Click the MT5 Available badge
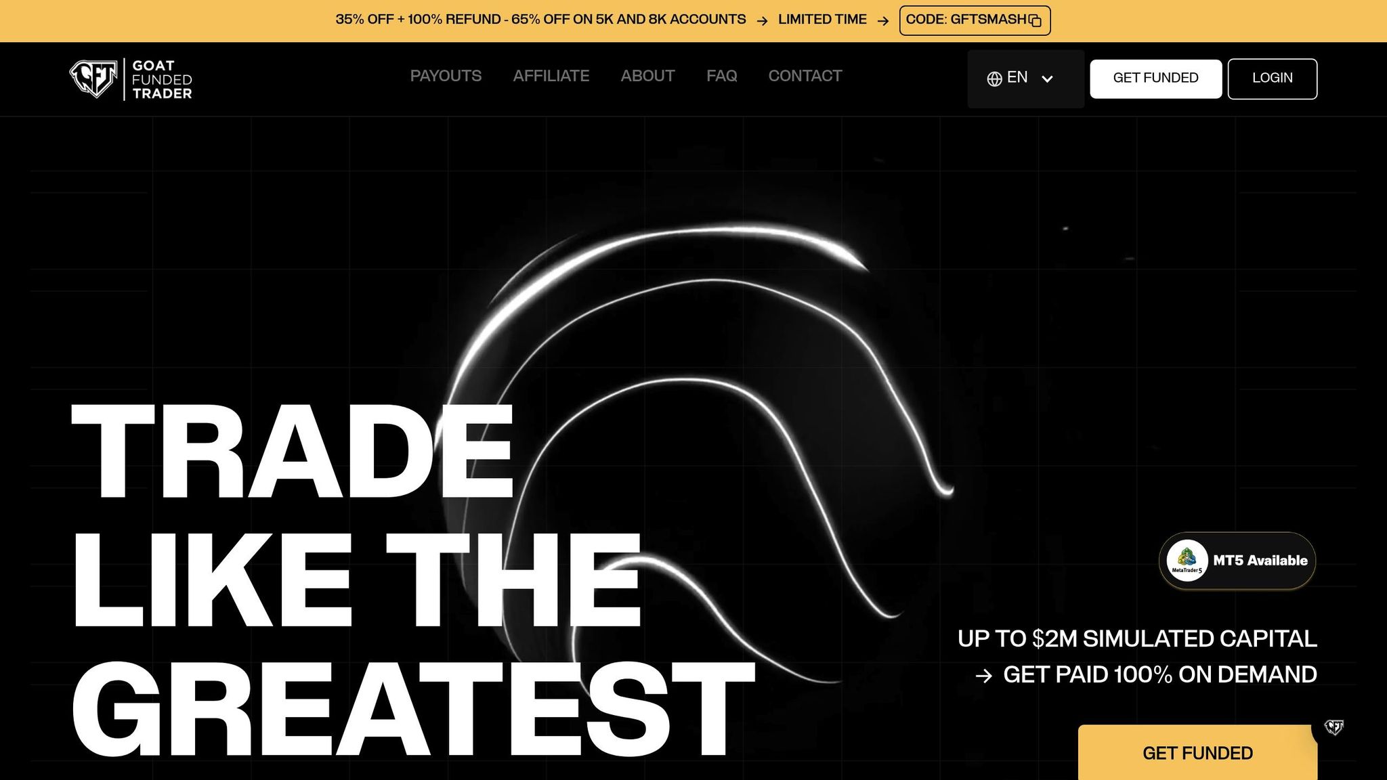Screen dimensions: 1387x780 click(1259, 561)
